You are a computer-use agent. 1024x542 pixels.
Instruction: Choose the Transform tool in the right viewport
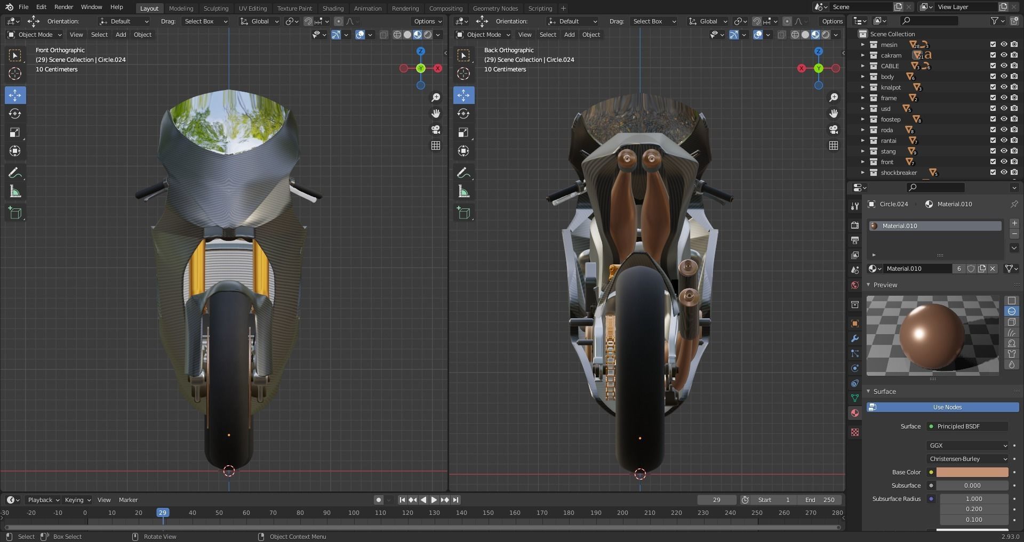(463, 151)
